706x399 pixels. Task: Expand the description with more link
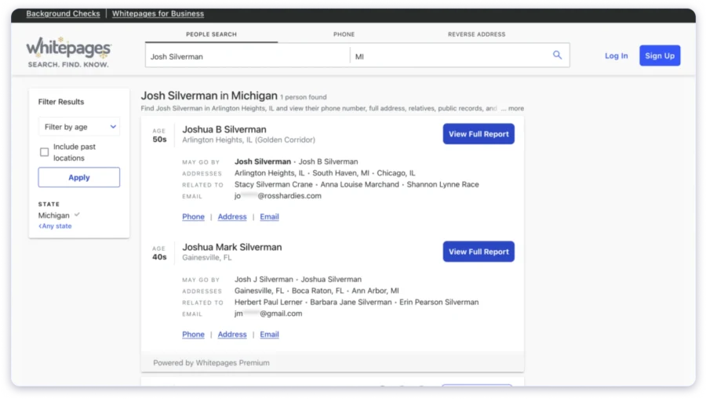tap(516, 108)
